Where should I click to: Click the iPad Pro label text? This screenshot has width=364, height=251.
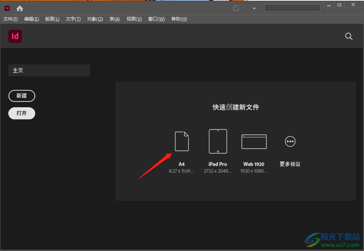(x=218, y=164)
